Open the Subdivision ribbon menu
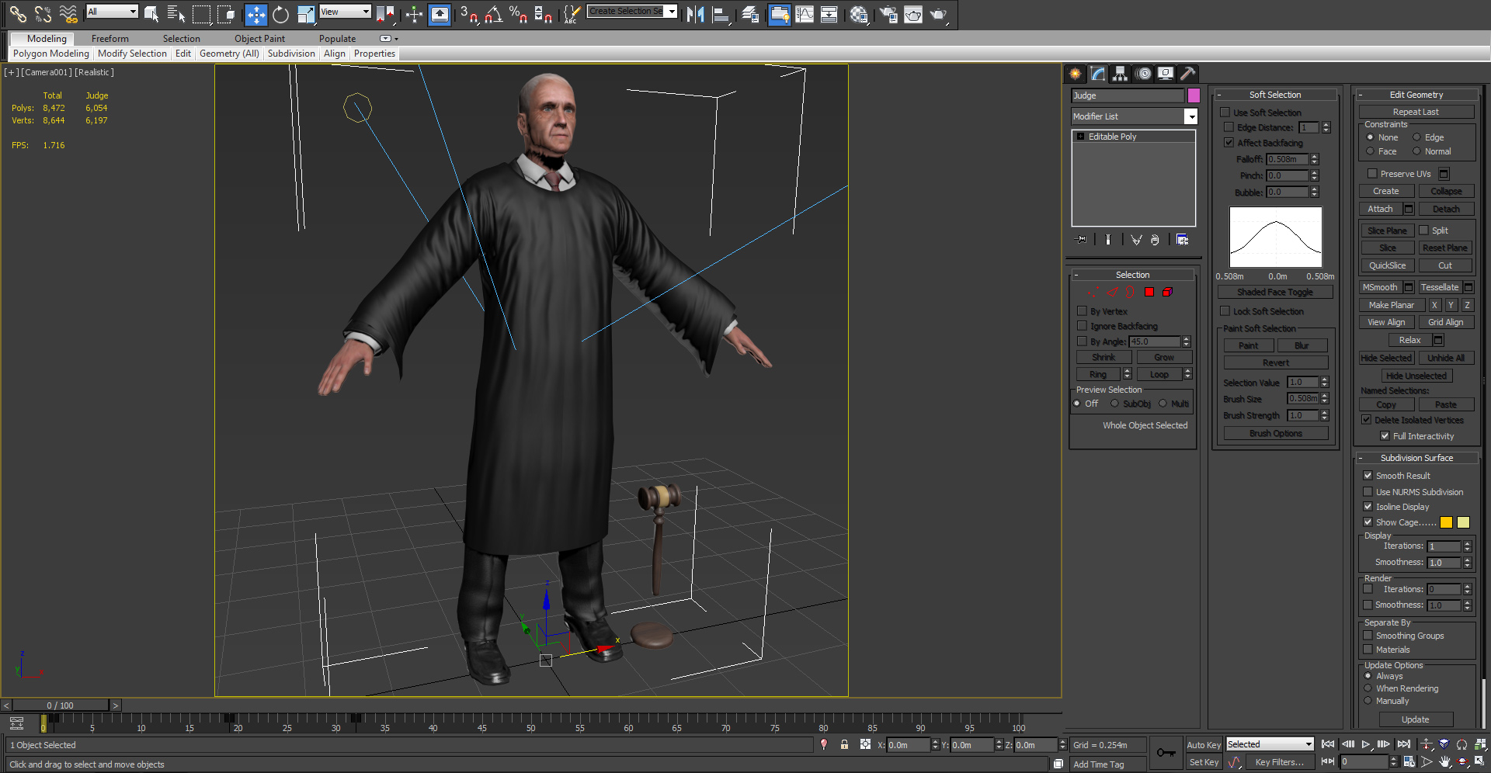The height and width of the screenshot is (773, 1491). pyautogui.click(x=291, y=54)
